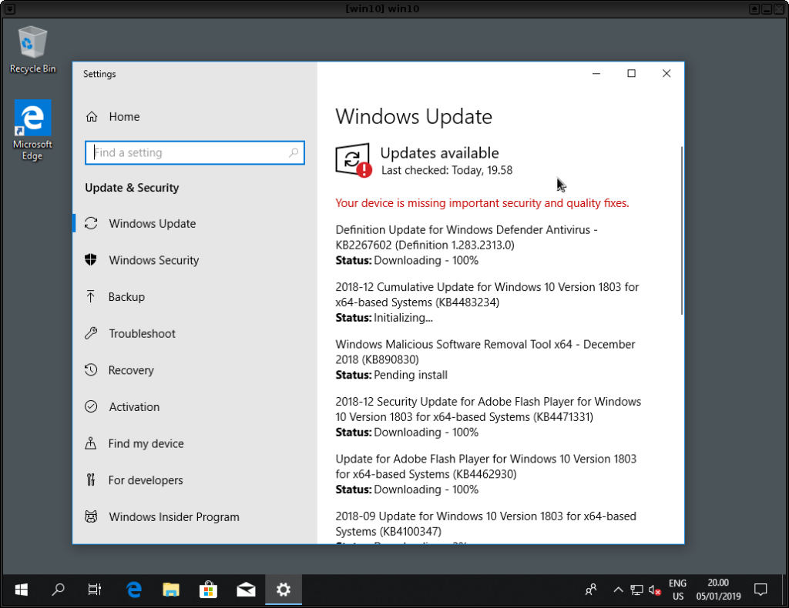The image size is (789, 608).
Task: Open taskbar Search
Action: coord(59,590)
